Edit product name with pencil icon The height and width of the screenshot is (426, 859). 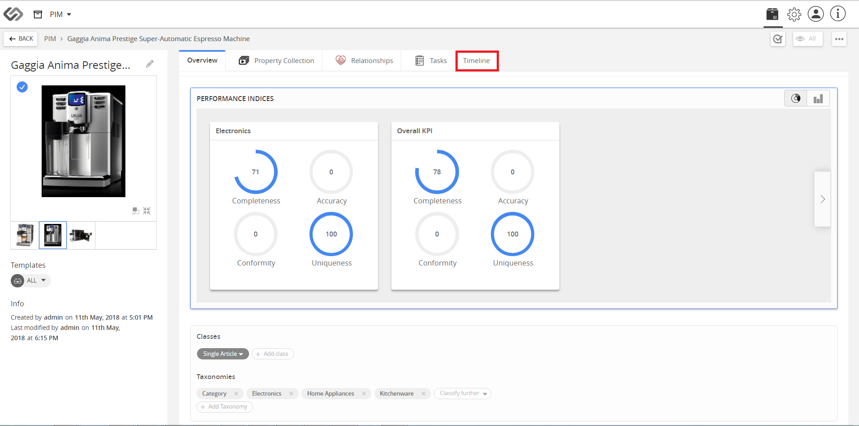[150, 64]
